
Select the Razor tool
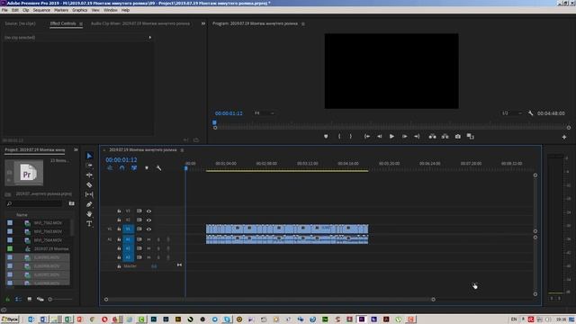coord(89,184)
